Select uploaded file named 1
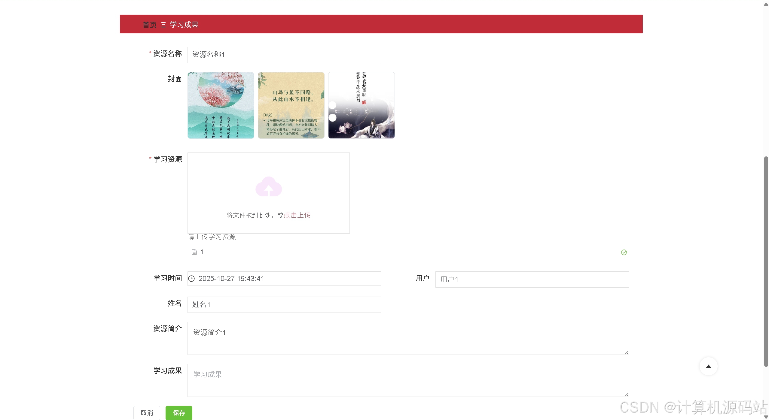This screenshot has width=769, height=420. pos(202,252)
